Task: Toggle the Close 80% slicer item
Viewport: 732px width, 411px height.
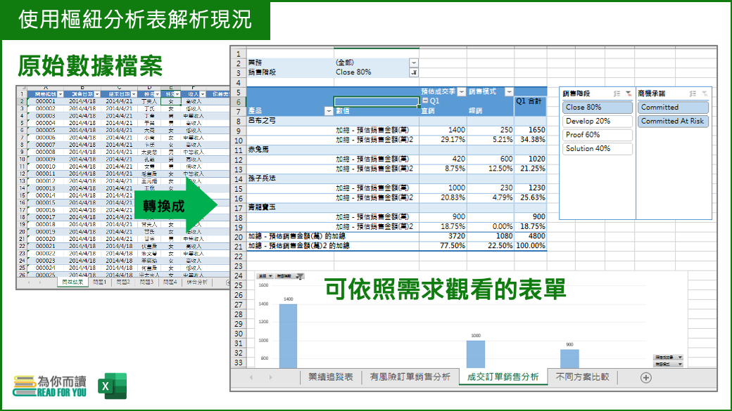Action: [x=597, y=107]
